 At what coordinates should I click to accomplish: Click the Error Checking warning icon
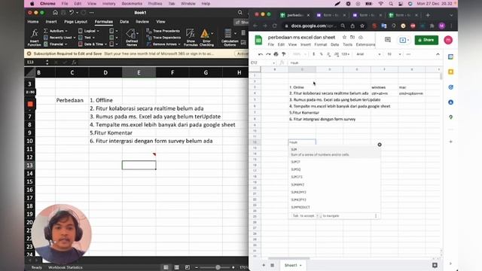click(205, 33)
